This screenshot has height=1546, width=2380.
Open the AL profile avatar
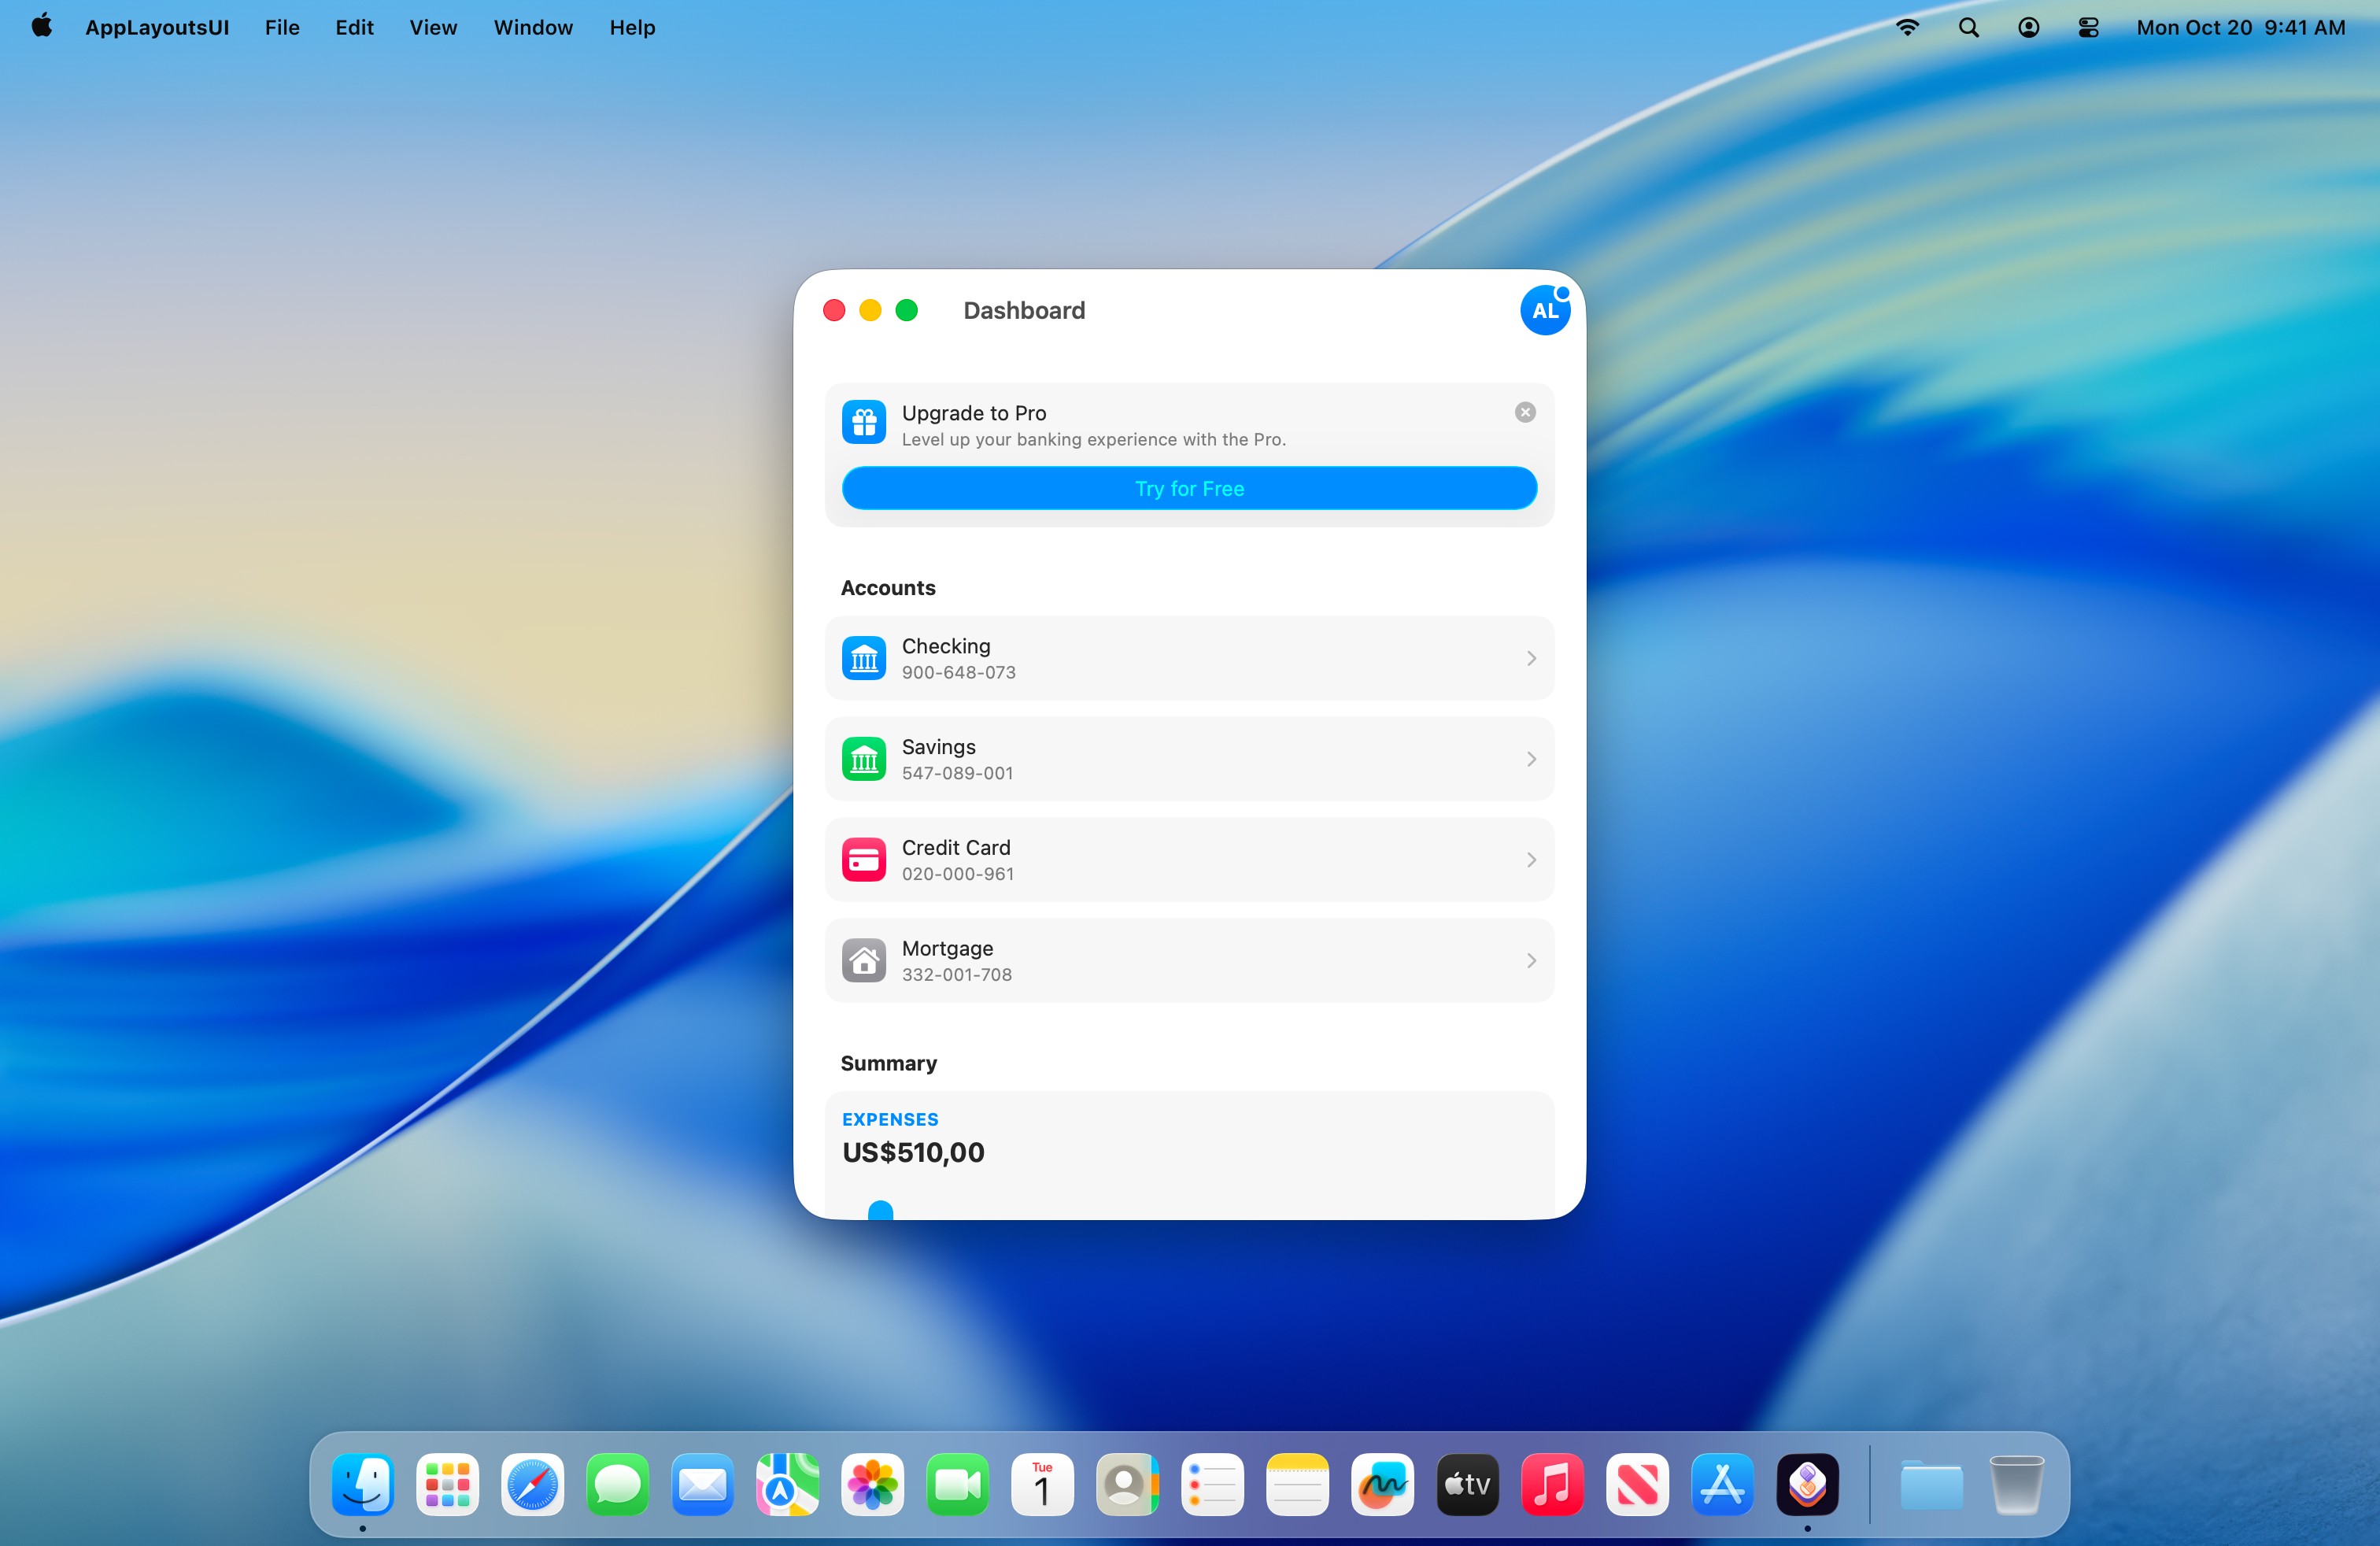point(1544,310)
